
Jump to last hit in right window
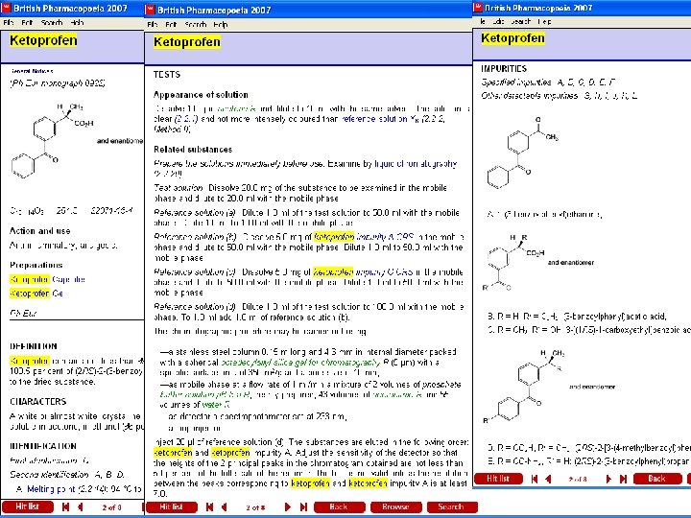pos(624,479)
